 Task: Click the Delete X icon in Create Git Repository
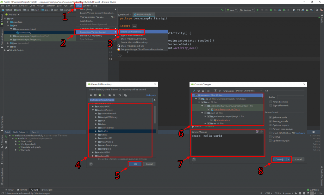[x=114, y=95]
